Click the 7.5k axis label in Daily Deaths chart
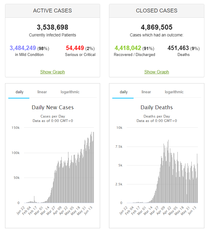The height and width of the screenshot is (233, 210). 119,147
